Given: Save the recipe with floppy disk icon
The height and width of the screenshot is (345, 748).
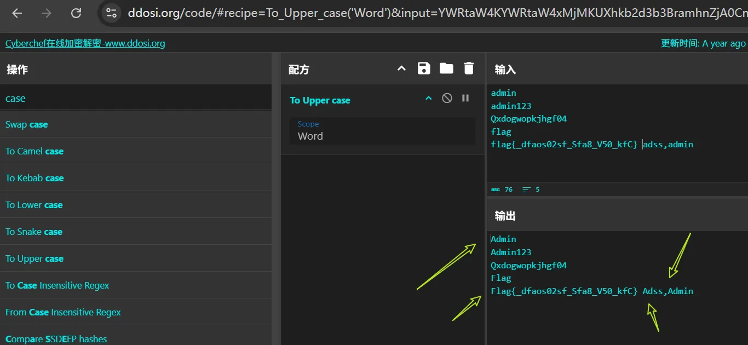Looking at the screenshot, I should coord(424,68).
